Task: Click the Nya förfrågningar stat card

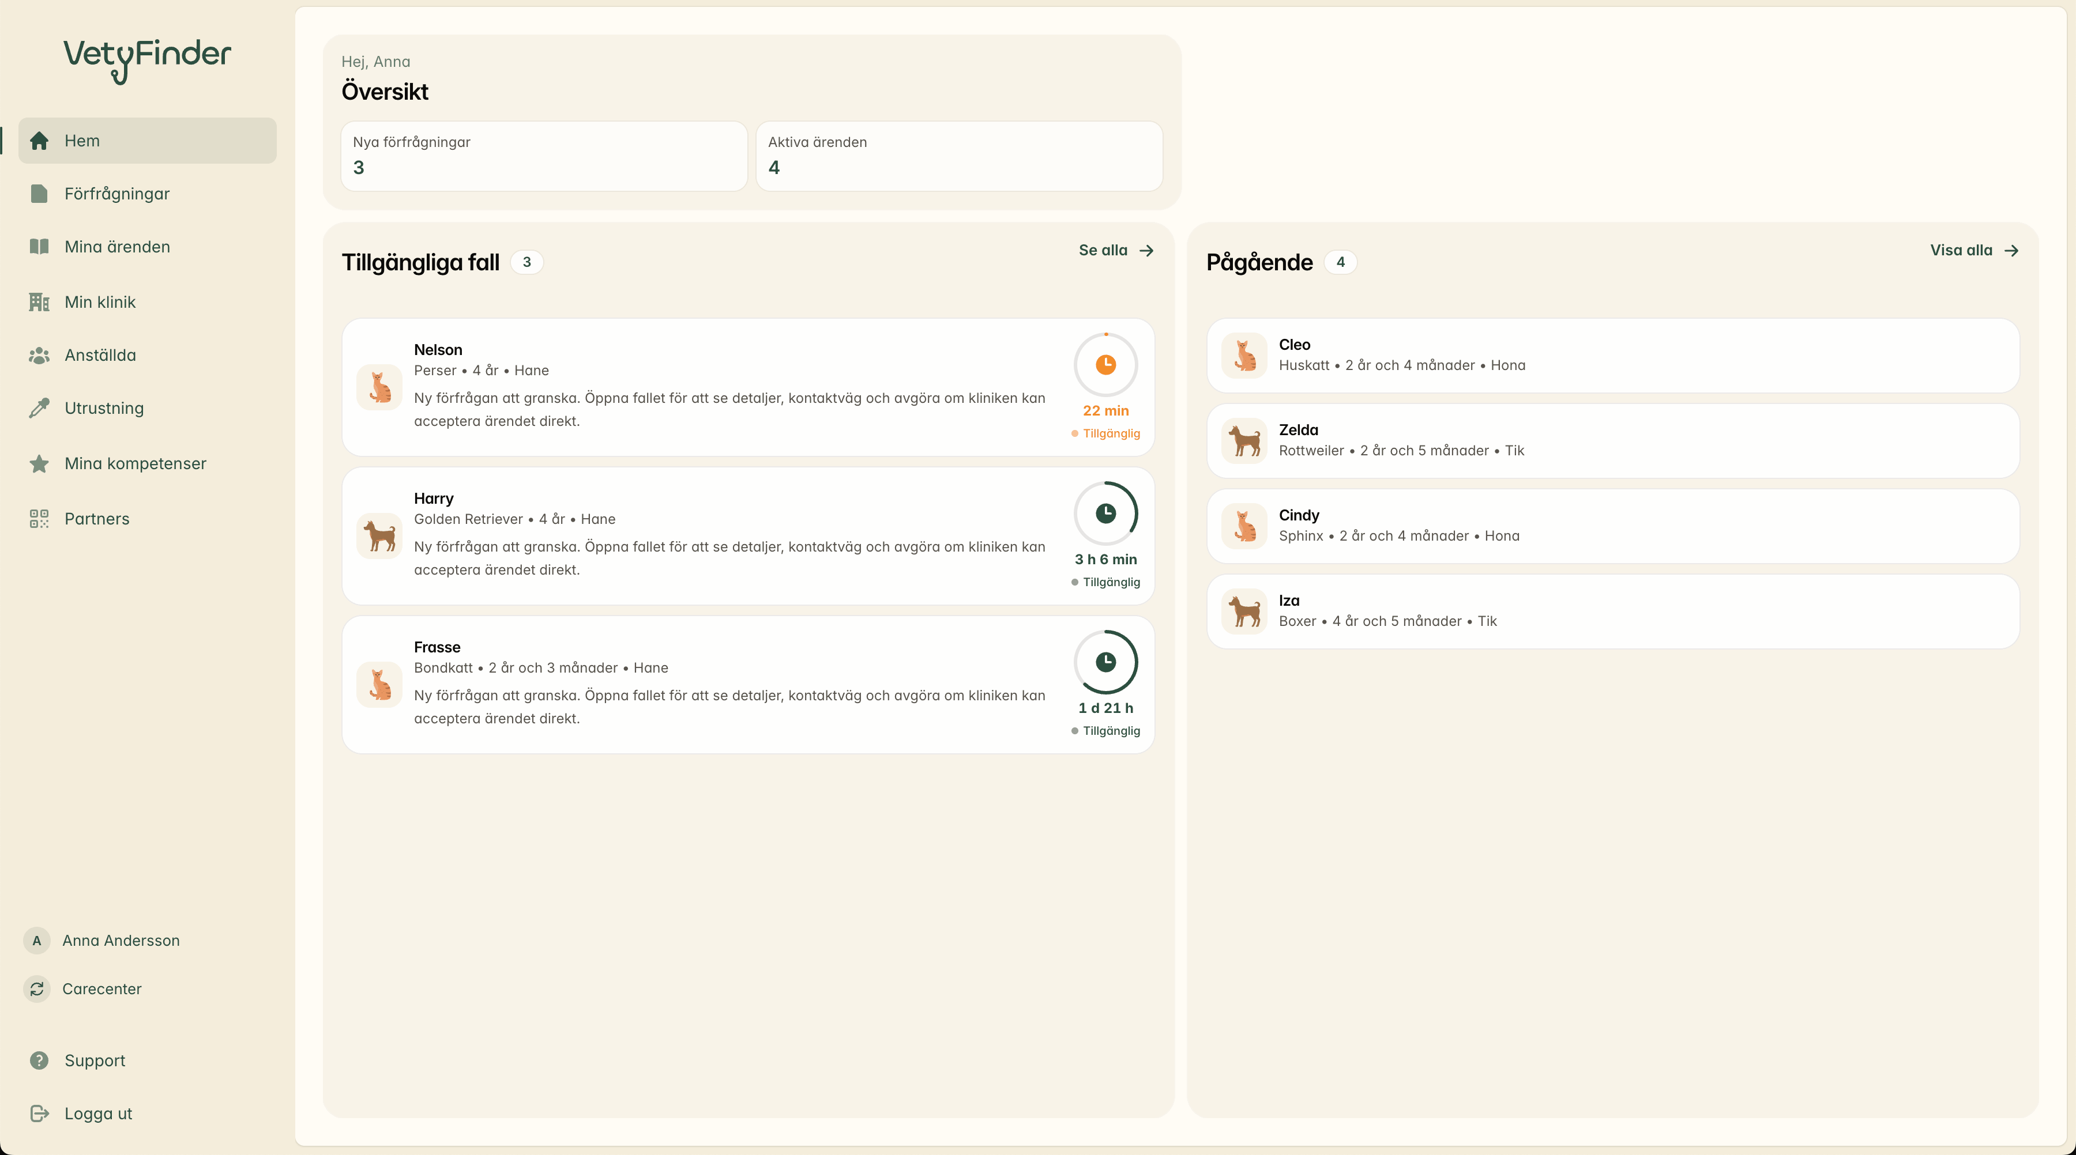Action: (x=544, y=156)
